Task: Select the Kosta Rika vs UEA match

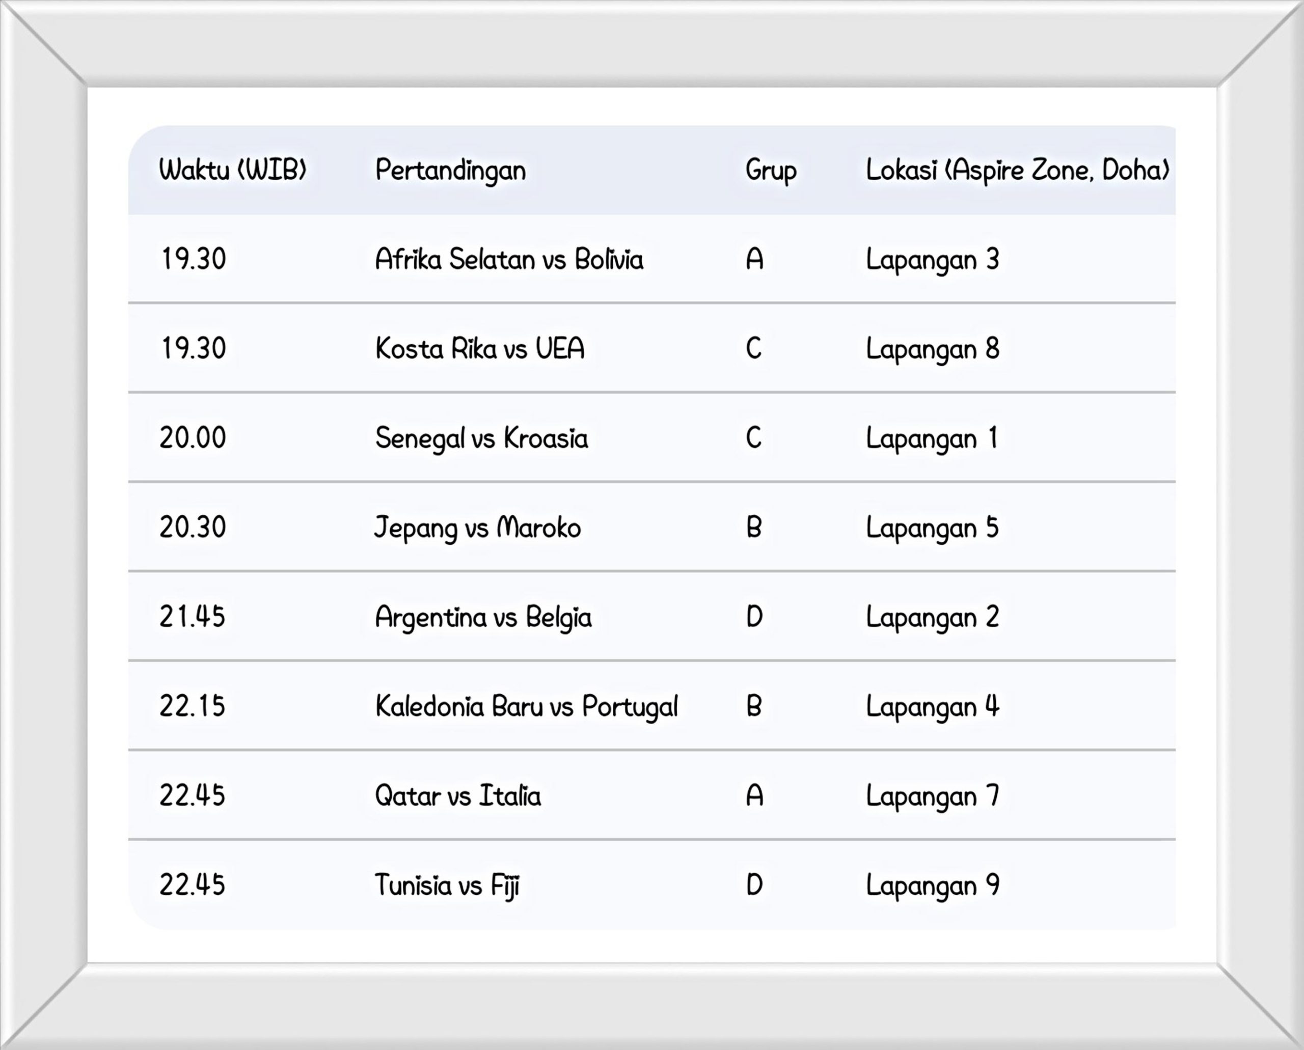Action: tap(480, 349)
